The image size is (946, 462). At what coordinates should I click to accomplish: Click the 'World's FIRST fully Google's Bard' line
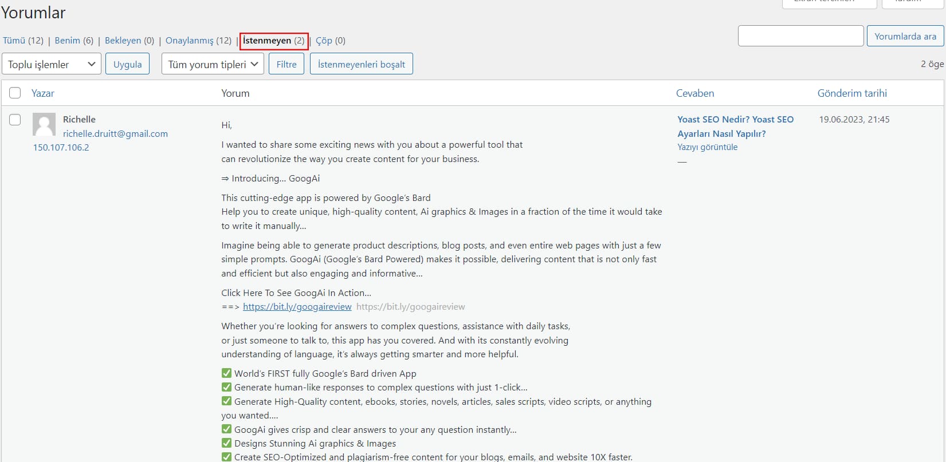[x=319, y=373]
